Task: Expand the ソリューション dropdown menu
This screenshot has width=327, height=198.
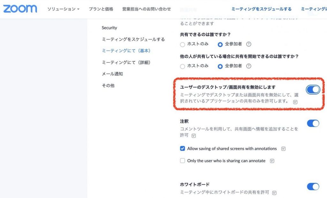Action: click(x=63, y=9)
